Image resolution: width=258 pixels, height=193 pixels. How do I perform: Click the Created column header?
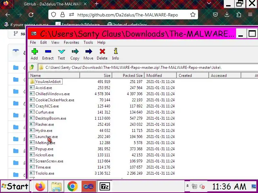point(193,76)
